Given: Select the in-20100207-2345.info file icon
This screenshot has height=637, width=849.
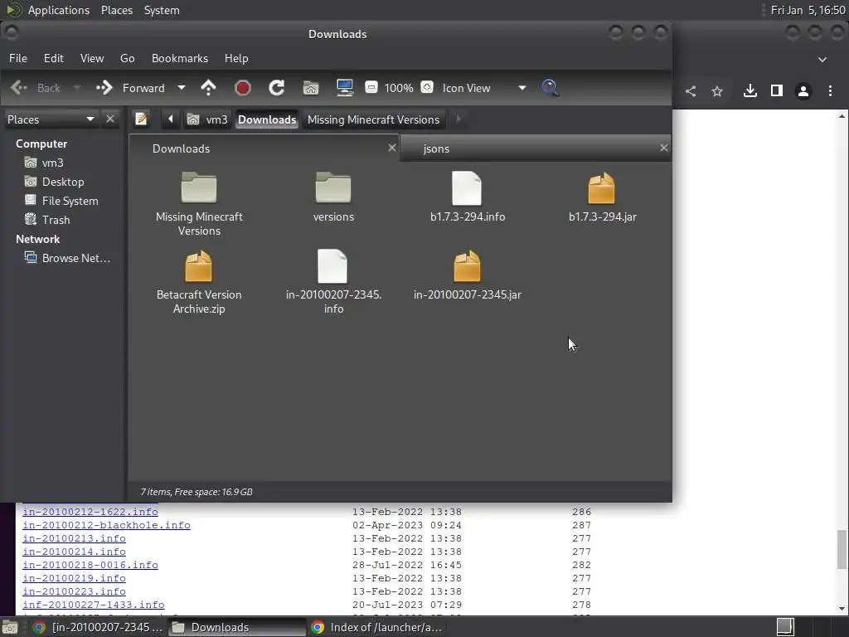Looking at the screenshot, I should coord(332,266).
